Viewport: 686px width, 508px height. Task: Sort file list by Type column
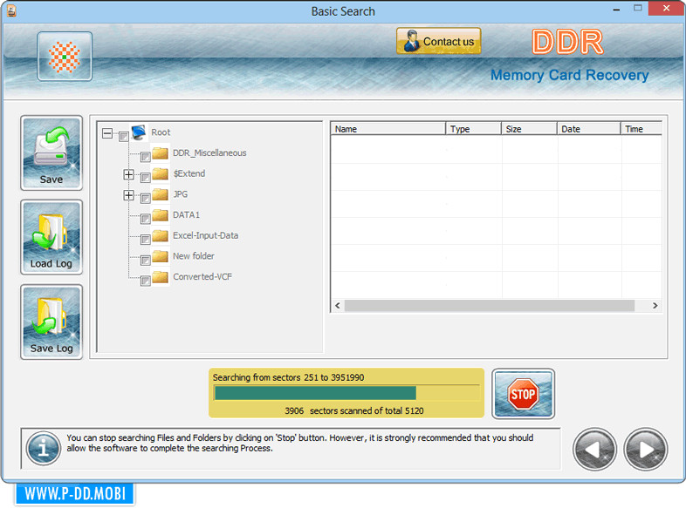tap(474, 129)
